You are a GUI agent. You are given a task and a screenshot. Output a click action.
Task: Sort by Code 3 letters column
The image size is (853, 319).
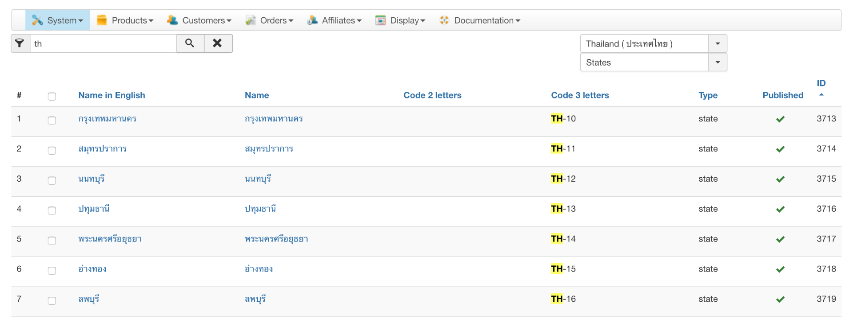coord(580,95)
